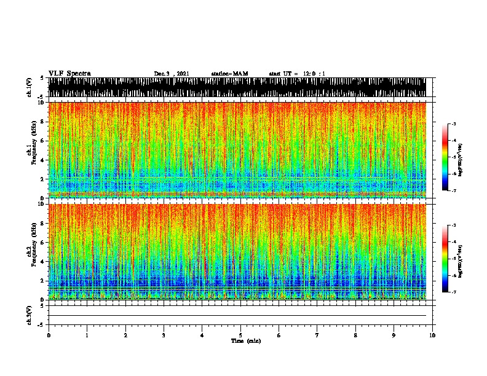Click the "1" minute tick on time axis
Image resolution: width=487 pixels, height=376 pixels.
coord(87,335)
